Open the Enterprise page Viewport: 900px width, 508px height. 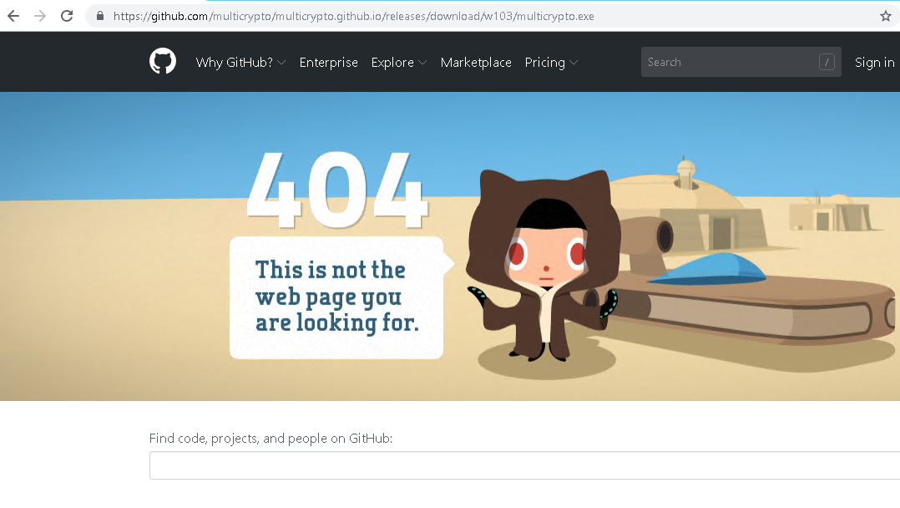pos(328,62)
